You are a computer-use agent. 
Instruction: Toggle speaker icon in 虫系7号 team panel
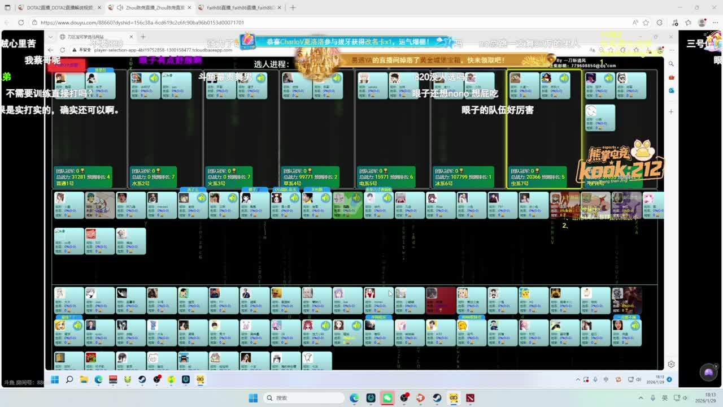(x=564, y=78)
